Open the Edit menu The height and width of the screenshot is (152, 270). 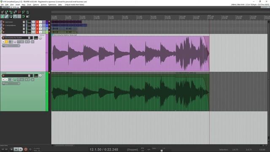(7, 5)
